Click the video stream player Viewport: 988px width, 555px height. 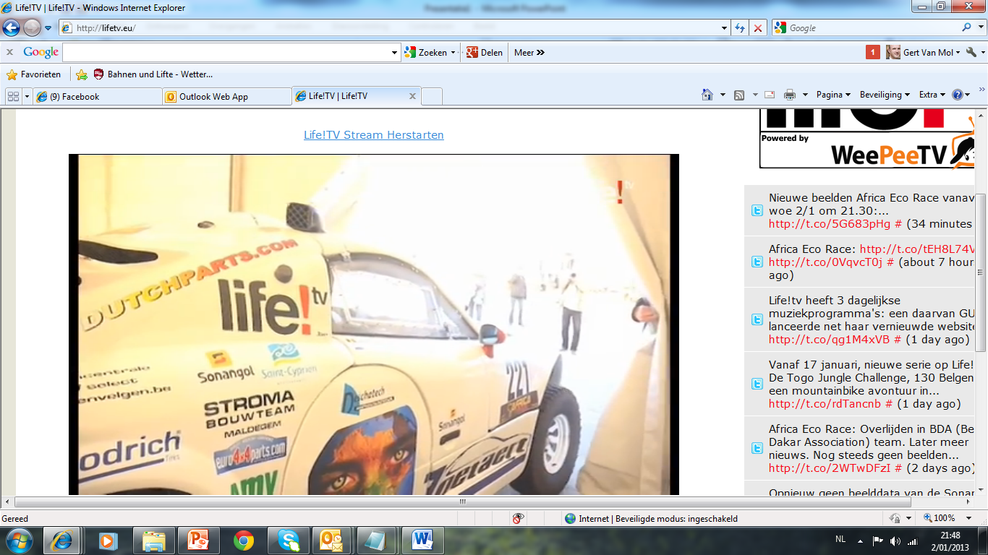coord(374,324)
